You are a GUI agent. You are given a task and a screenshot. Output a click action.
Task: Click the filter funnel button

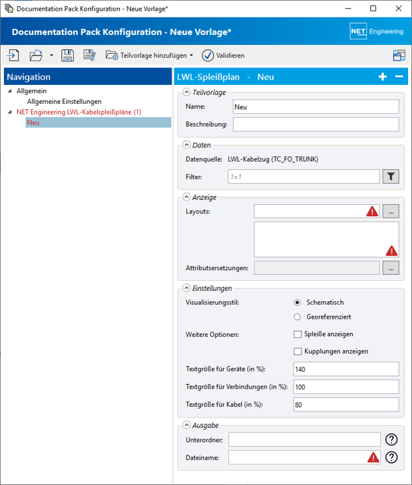(x=390, y=176)
